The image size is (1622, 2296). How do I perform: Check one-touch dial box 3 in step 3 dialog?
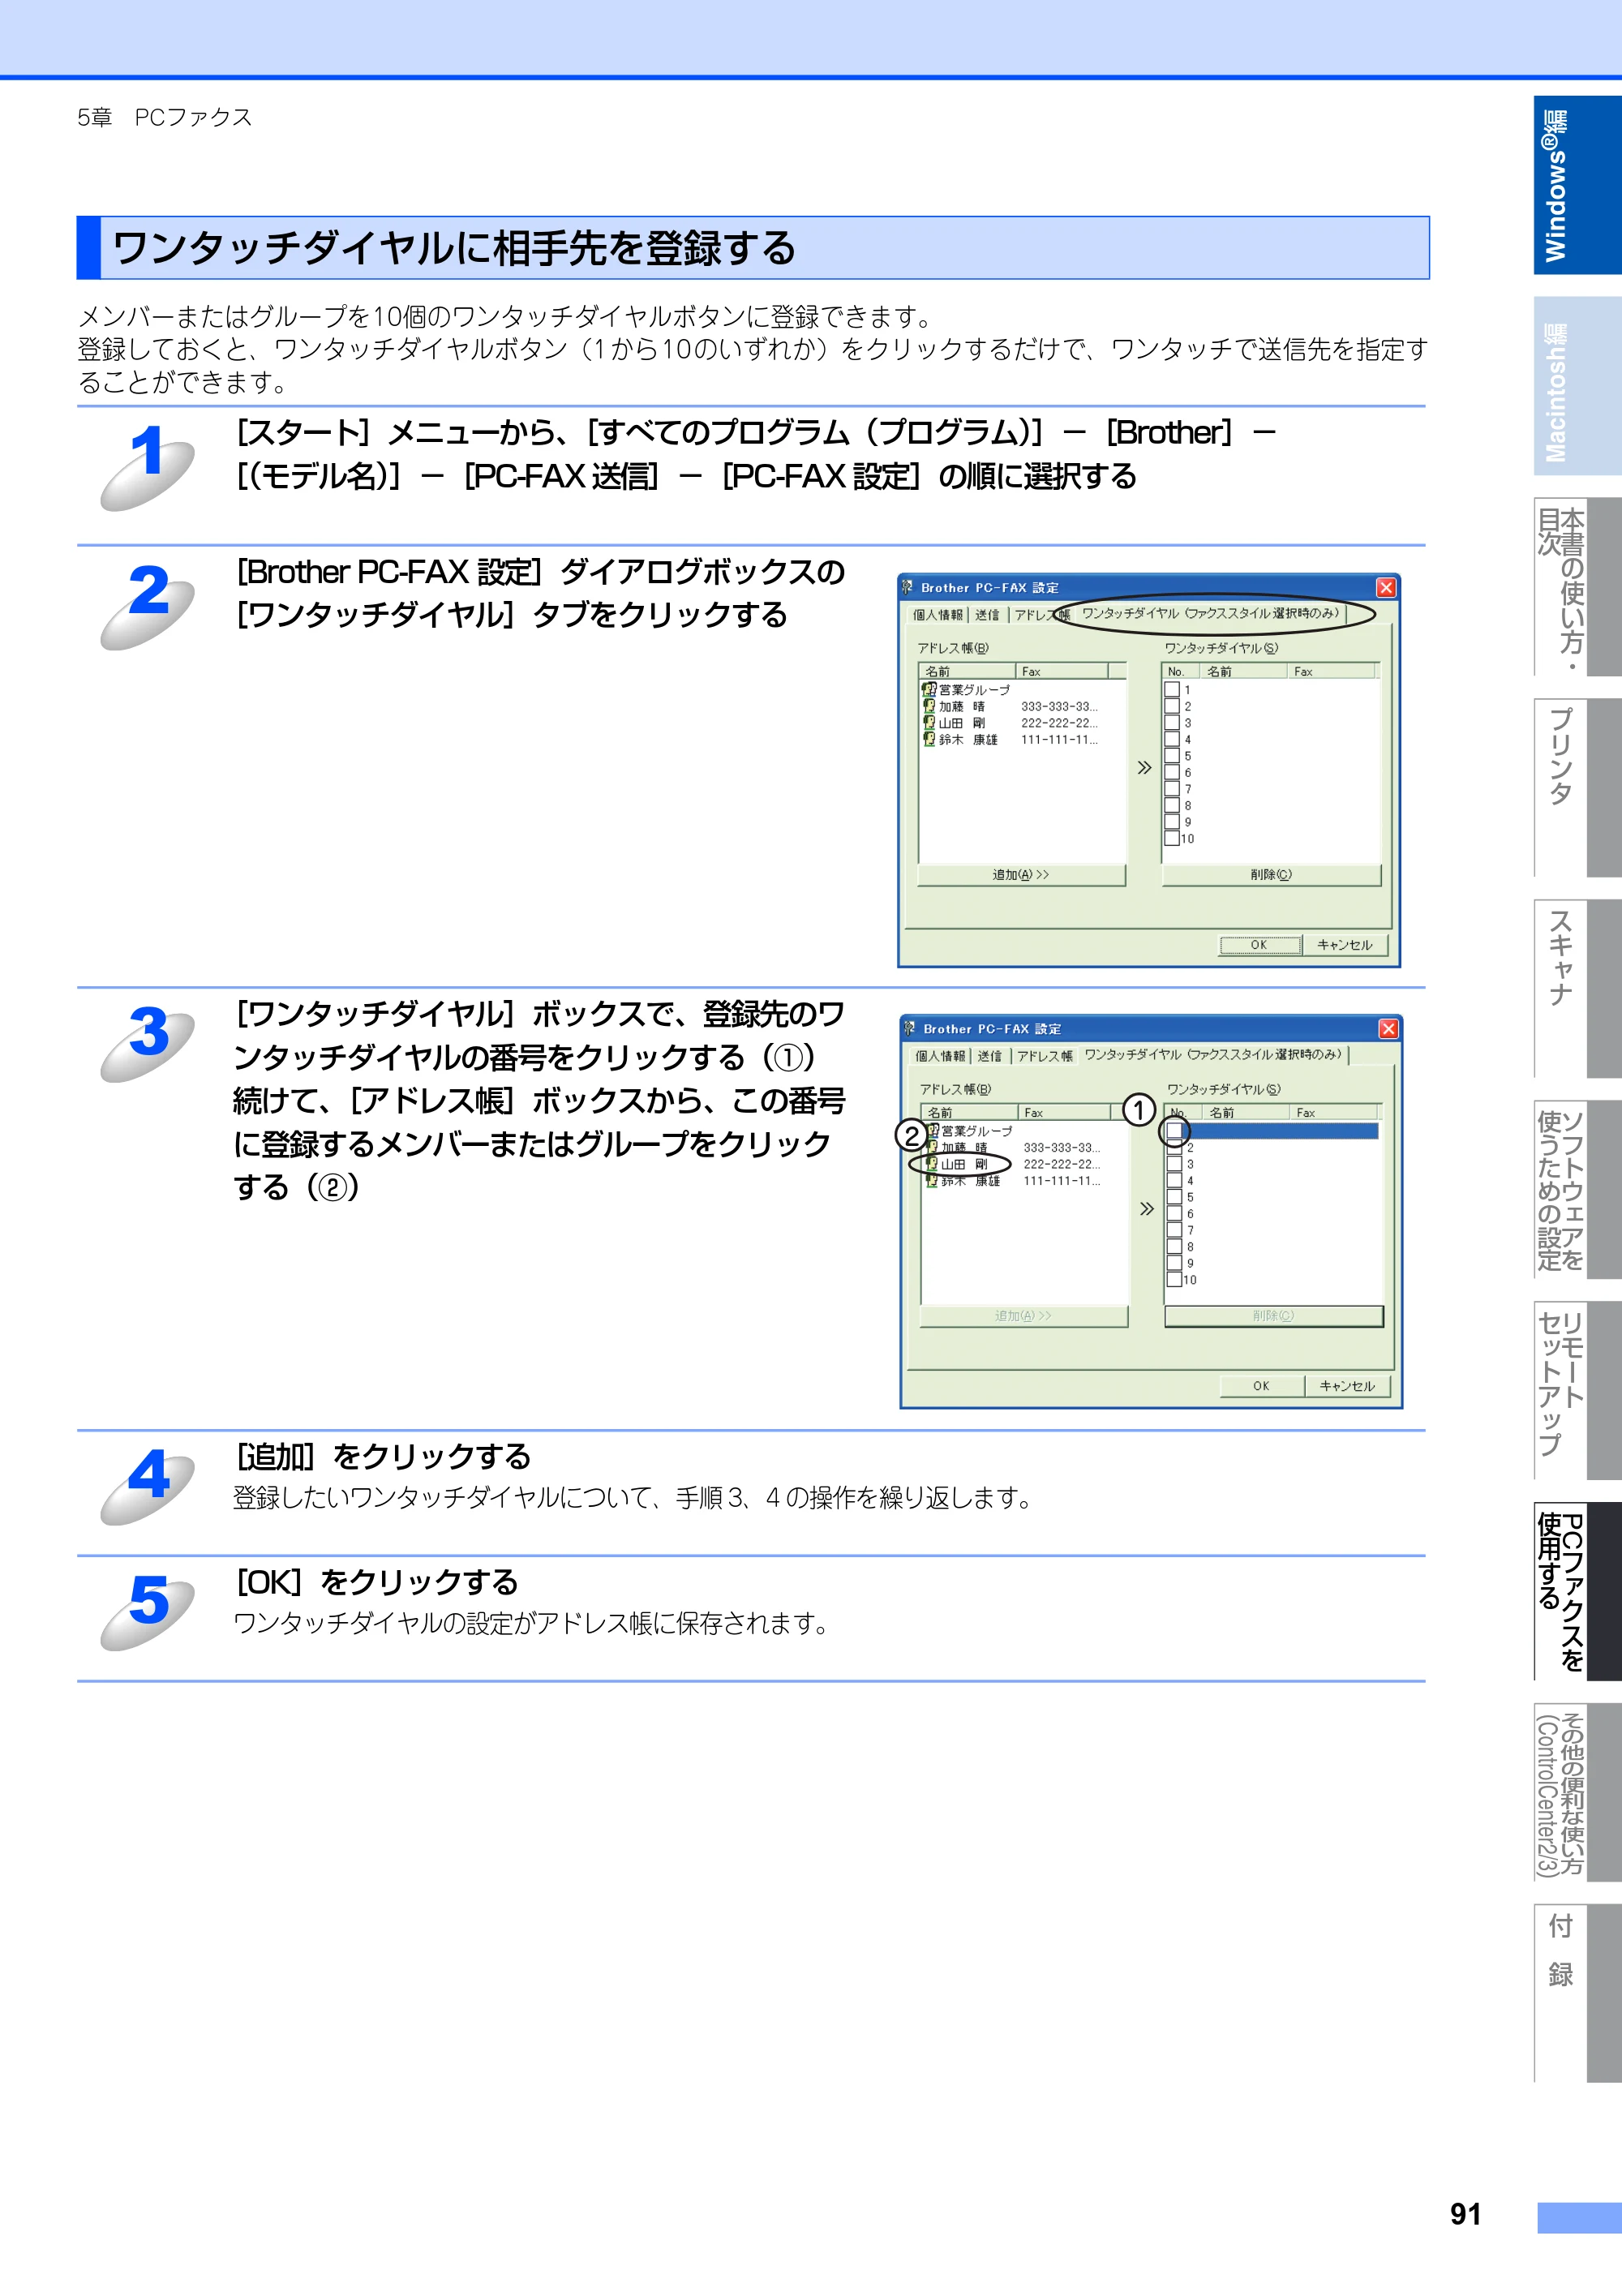[1175, 1163]
